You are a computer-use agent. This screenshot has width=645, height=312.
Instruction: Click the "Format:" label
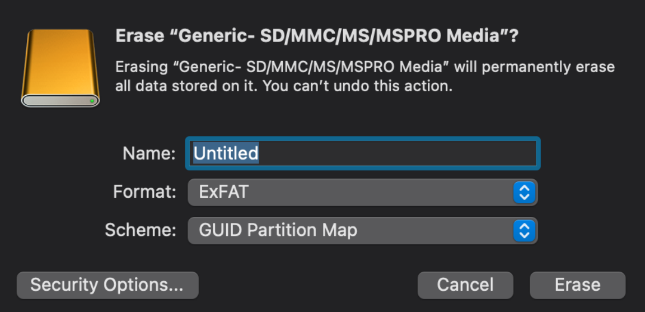pos(145,192)
